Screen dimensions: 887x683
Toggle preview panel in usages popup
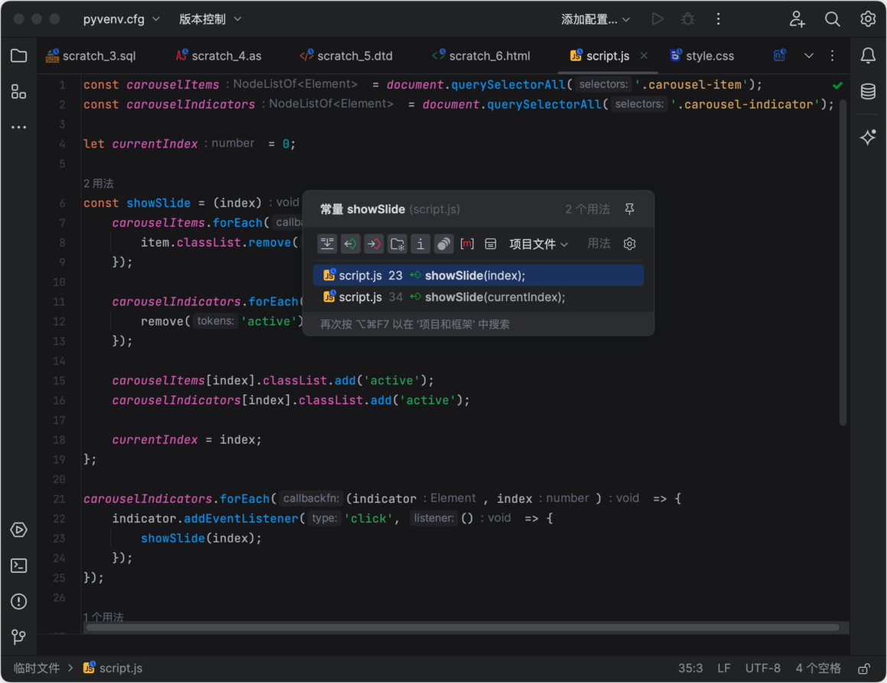pyautogui.click(x=490, y=244)
